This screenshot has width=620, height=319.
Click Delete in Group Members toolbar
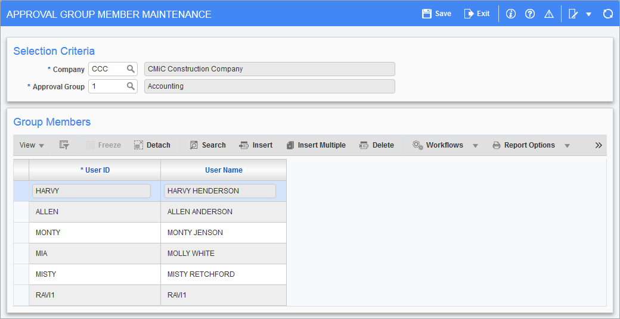376,145
